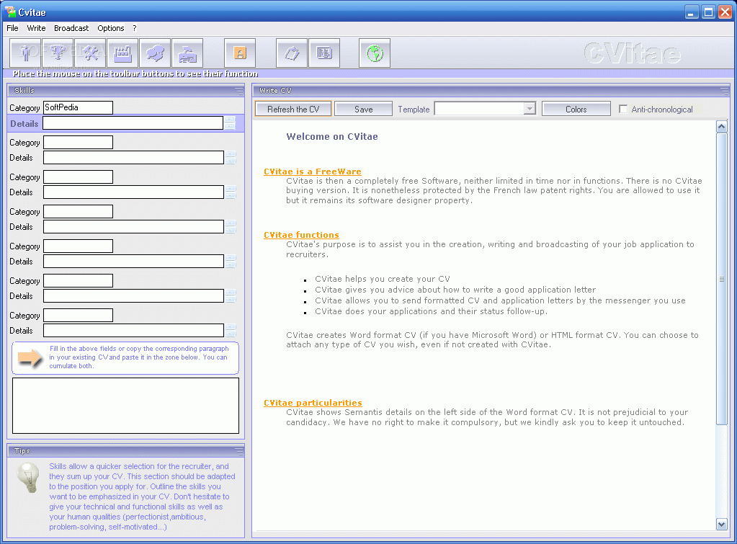Open the File menu
Screen dimensions: 737x544
coord(12,28)
